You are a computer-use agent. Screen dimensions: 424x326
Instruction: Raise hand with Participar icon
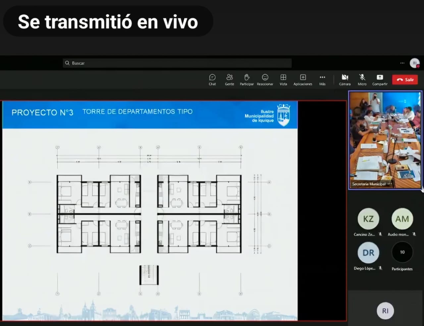247,80
